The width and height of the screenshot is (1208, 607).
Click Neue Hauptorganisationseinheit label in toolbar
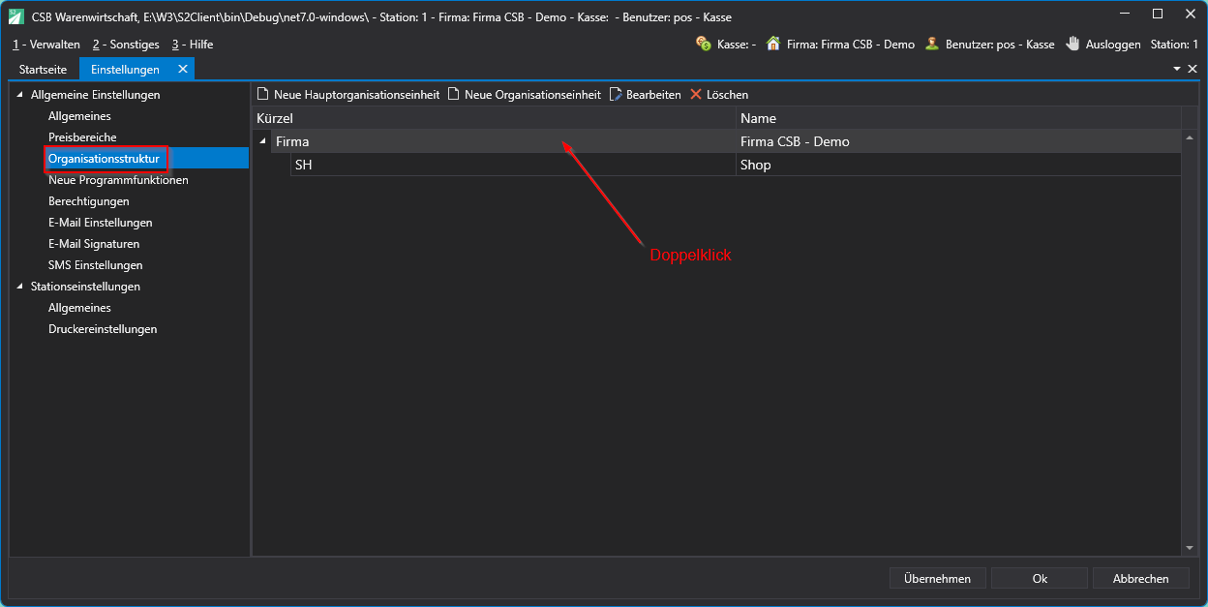tap(357, 95)
